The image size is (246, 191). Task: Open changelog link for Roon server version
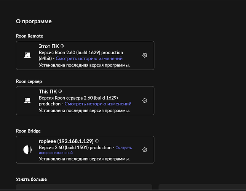click(98, 104)
